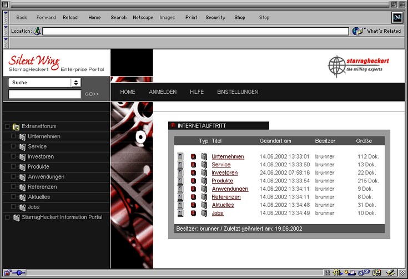Collapse the Extranetforum tree node square
The width and height of the screenshot is (408, 279).
(x=7, y=126)
